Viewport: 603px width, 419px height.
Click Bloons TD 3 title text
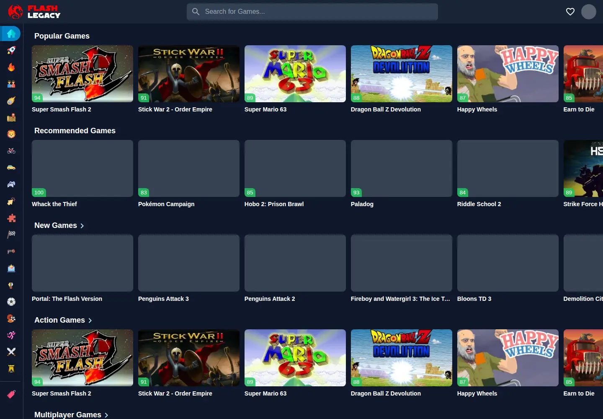[x=474, y=299]
